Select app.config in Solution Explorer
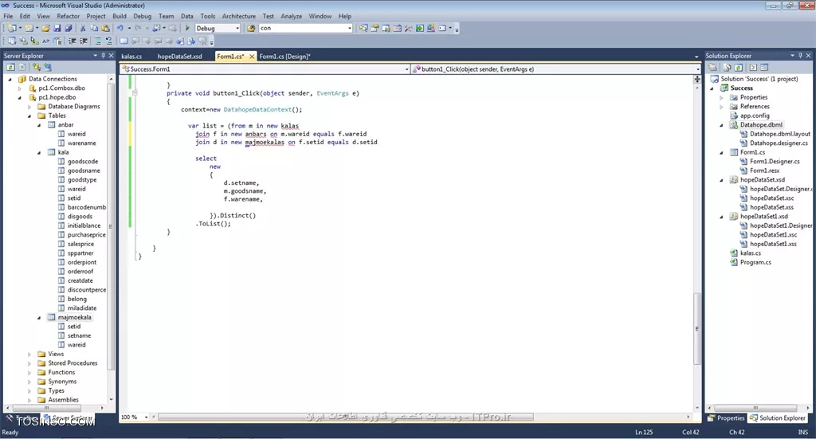The image size is (816, 439). tap(755, 116)
